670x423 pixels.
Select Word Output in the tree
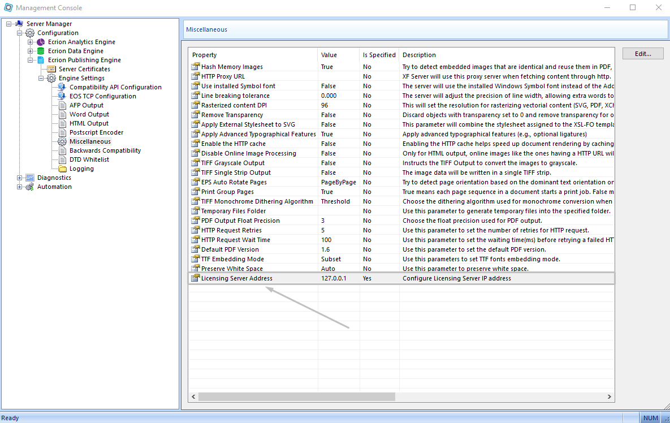[x=89, y=114]
